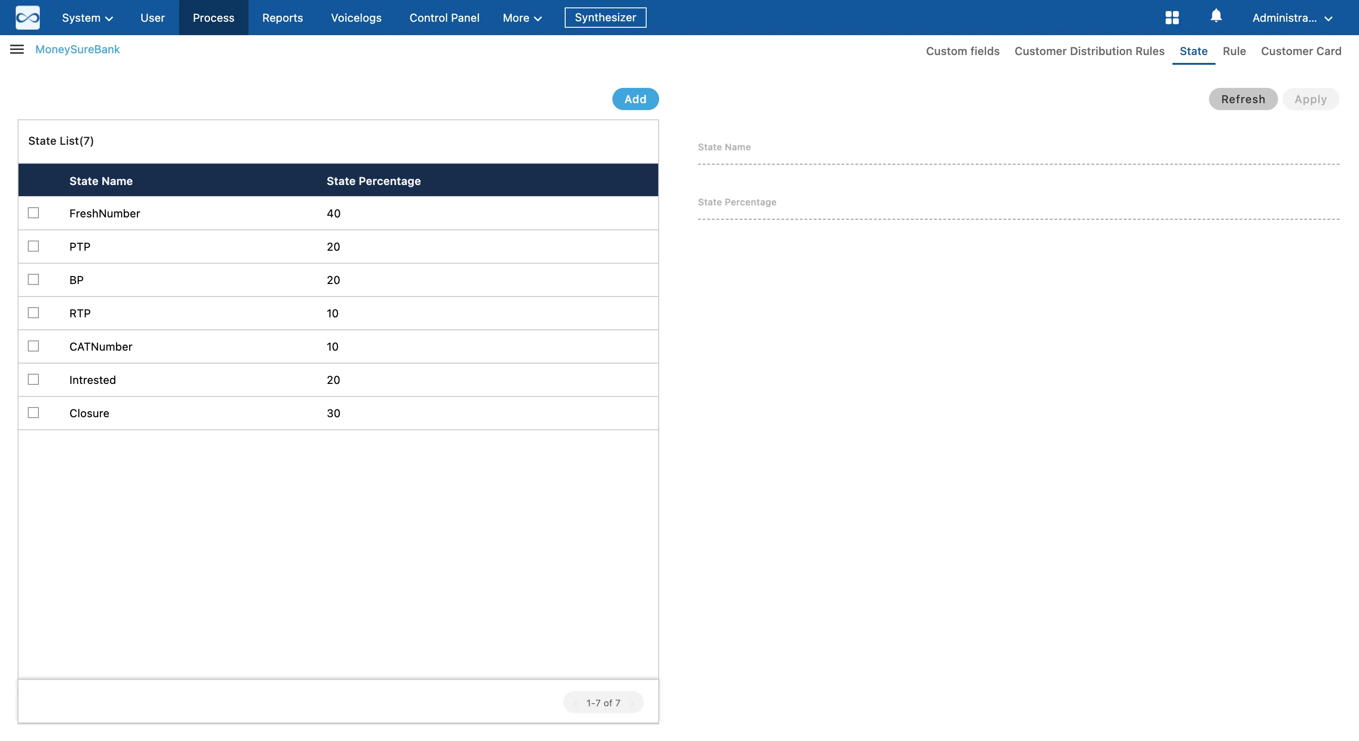Click the Apply button
The image size is (1359, 741).
coord(1310,99)
